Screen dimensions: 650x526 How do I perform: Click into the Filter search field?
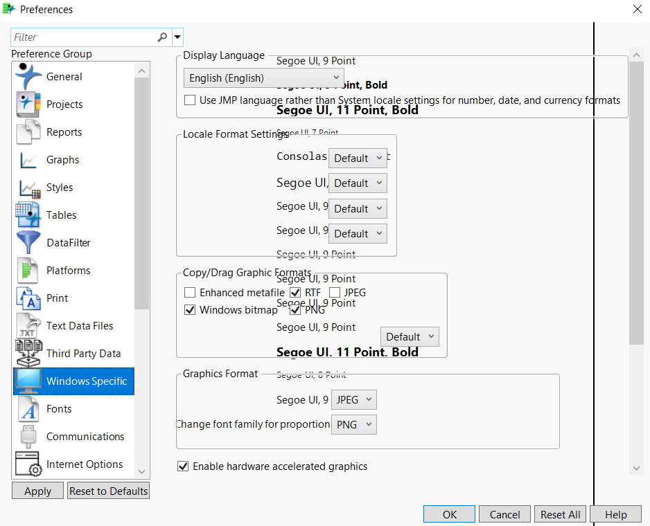(83, 37)
